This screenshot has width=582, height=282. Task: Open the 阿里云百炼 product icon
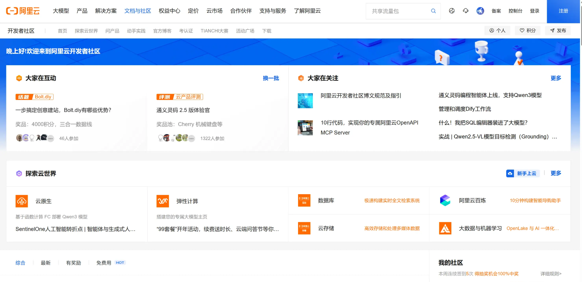pos(445,201)
